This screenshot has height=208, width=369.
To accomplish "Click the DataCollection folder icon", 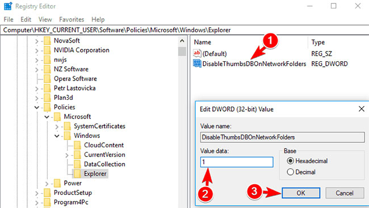I will [77, 164].
